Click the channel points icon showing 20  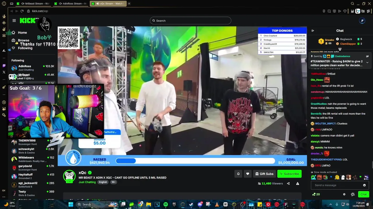tap(316, 194)
